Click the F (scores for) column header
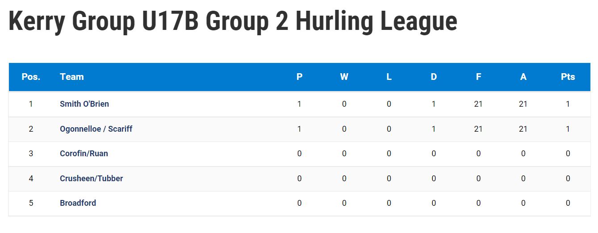The width and height of the screenshot is (598, 233). coord(478,77)
